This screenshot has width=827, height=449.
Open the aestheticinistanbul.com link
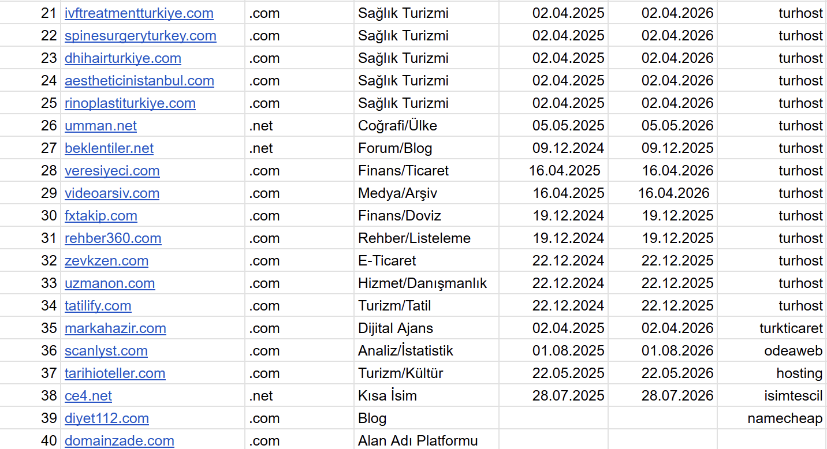[139, 81]
